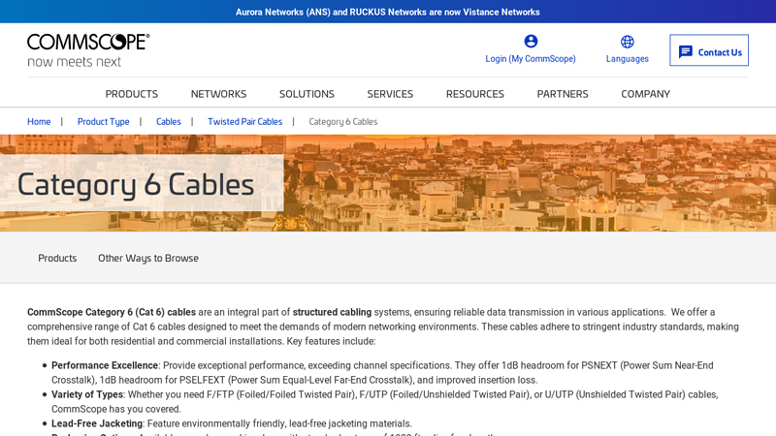Open the PARTNERS menu
This screenshot has height=436, width=776.
coord(563,94)
